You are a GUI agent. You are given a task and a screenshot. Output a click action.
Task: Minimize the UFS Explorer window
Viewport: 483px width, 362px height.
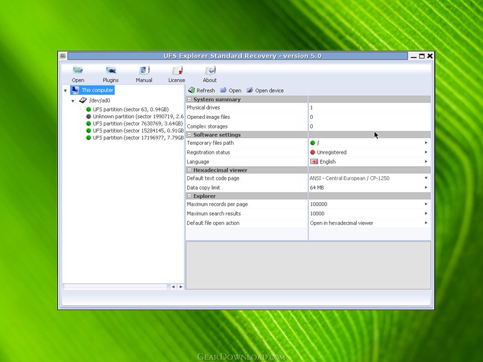[x=414, y=56]
